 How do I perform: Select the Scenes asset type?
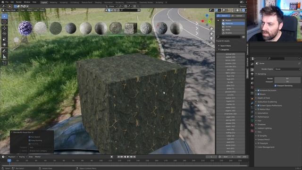233,26
